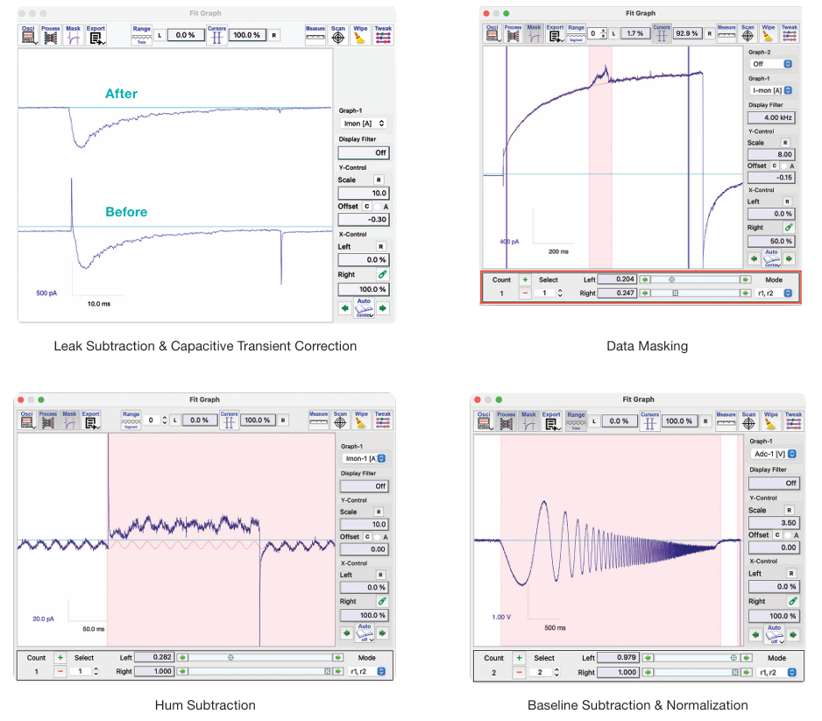The height and width of the screenshot is (721, 822).
Task: Click Auto off button in Baseline Subtraction window
Action: [775, 634]
